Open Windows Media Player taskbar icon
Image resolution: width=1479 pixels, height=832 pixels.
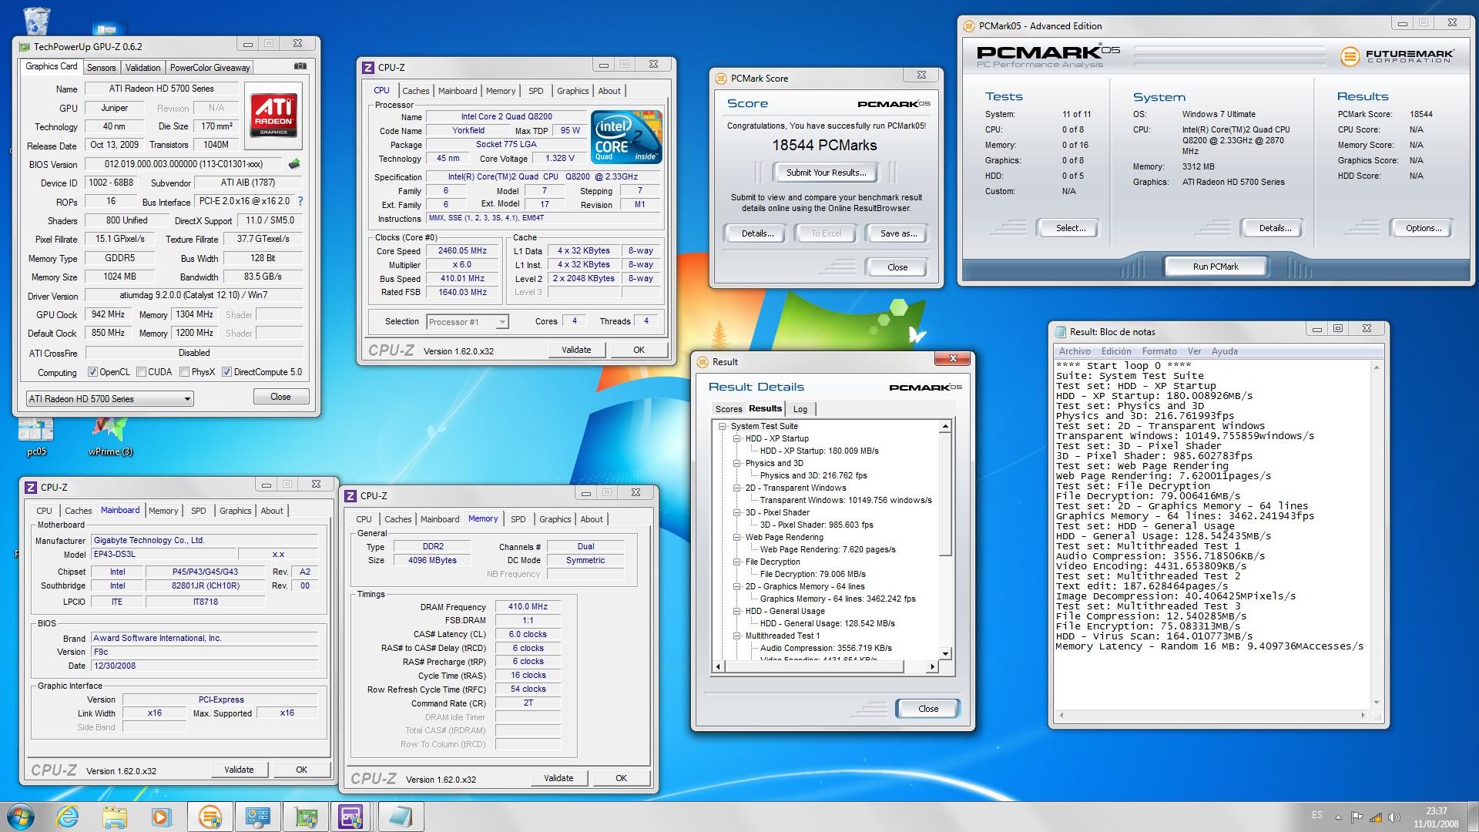click(x=161, y=817)
